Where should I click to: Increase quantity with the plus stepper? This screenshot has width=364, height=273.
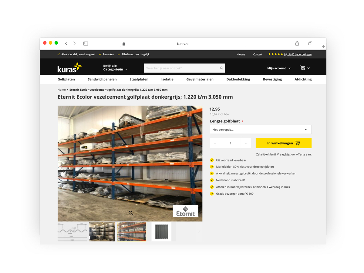coord(246,143)
